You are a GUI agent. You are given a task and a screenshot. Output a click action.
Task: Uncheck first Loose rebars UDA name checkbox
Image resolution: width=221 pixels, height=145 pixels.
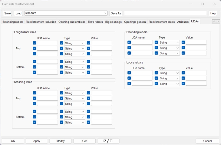pos(129,73)
